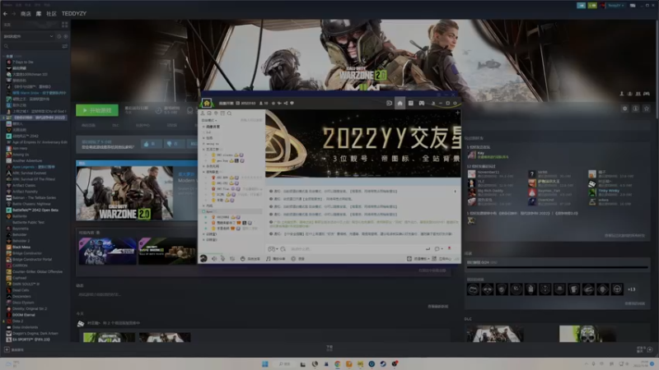Click the achievement progress bar
Viewport: 659px width, 370px height.
(x=558, y=267)
